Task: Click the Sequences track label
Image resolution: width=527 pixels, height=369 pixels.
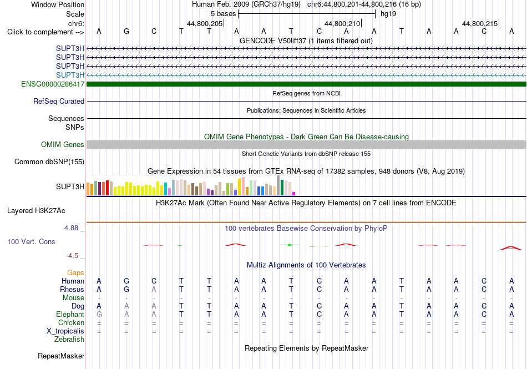Action: click(66, 118)
